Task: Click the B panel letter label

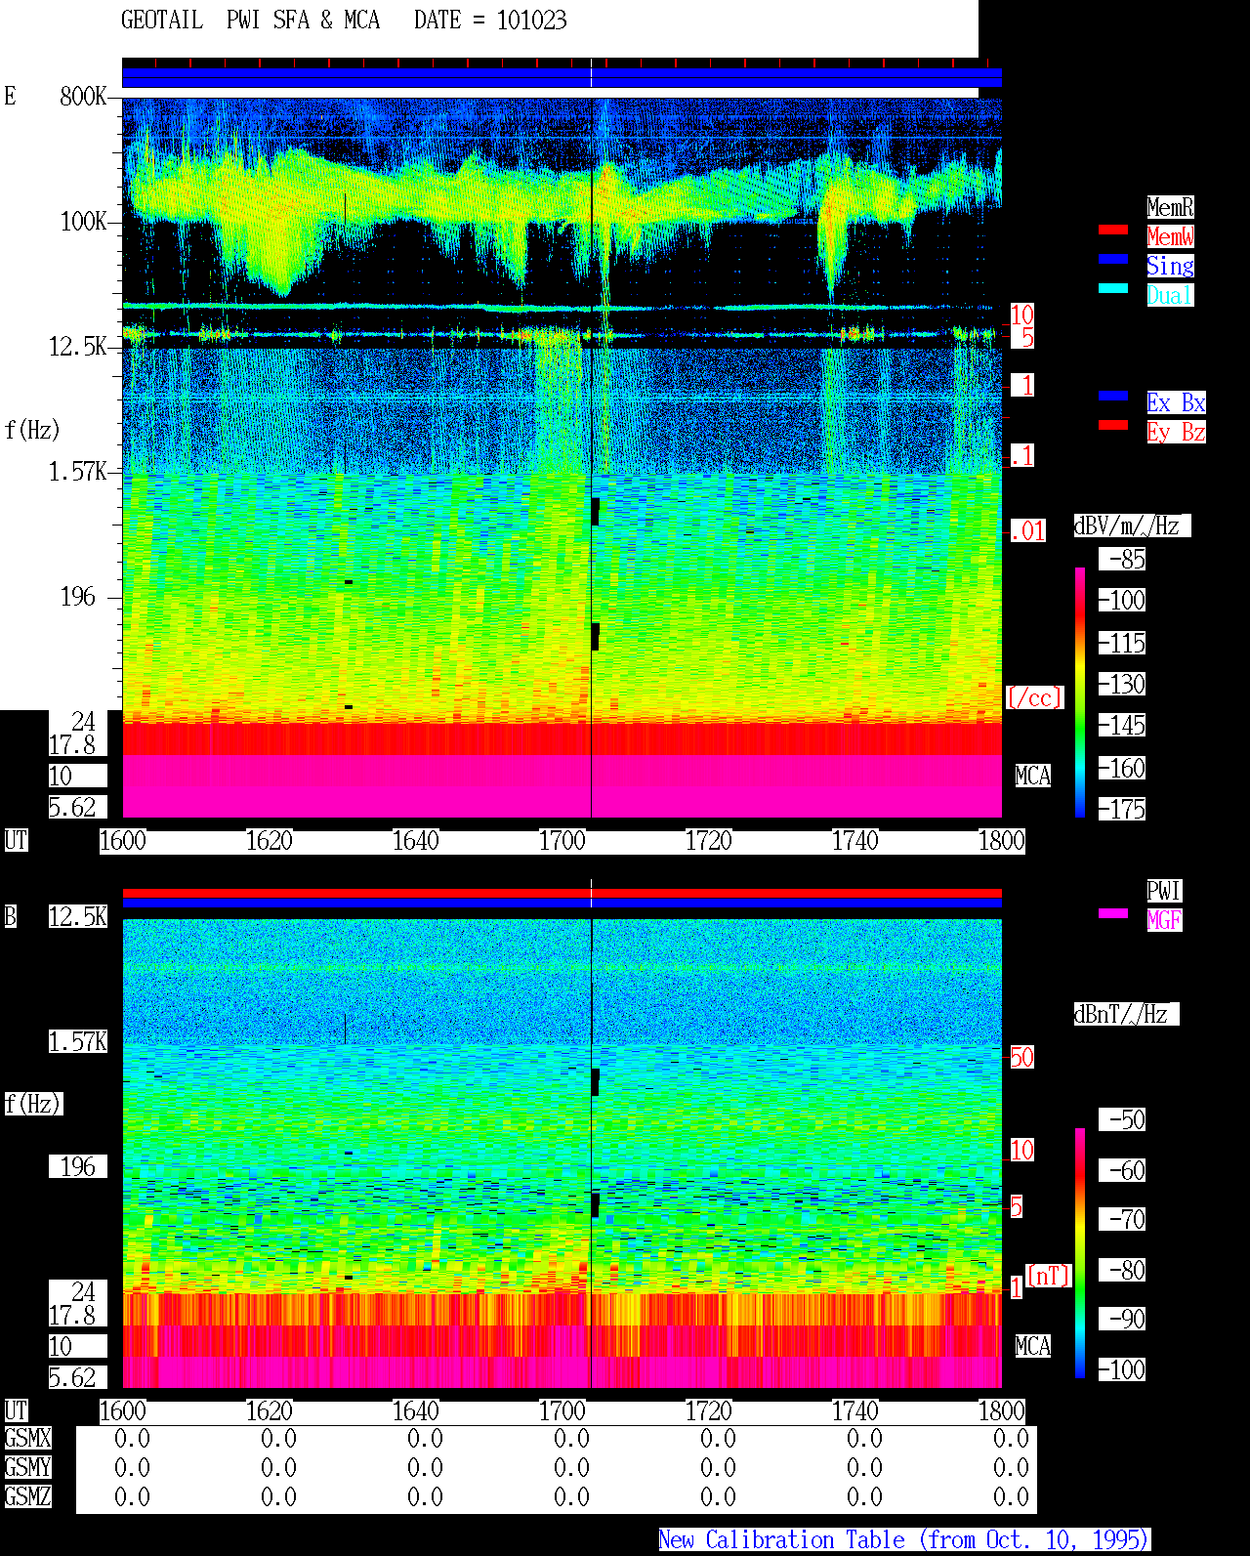Action: click(x=11, y=916)
